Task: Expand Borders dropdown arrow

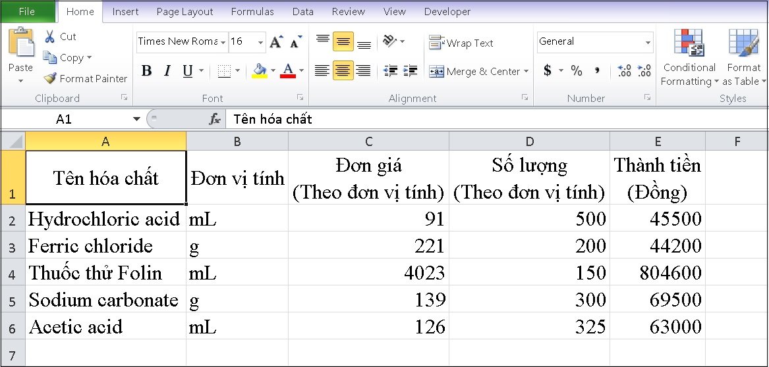Action: [x=237, y=72]
